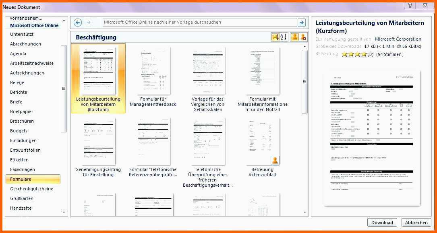Open the Unterstützt category
Viewport: 437px width, 233px height.
(x=22, y=34)
